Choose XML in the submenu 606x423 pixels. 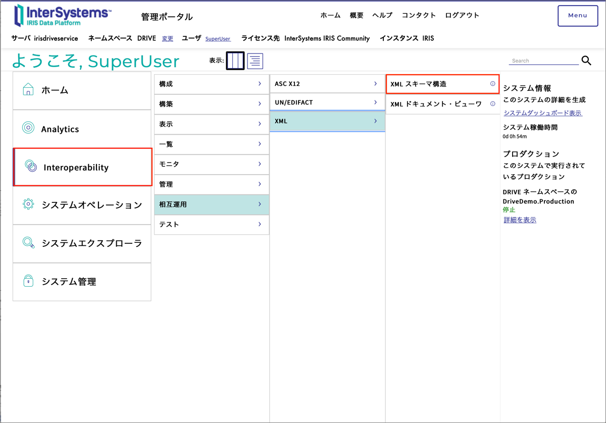pos(327,121)
